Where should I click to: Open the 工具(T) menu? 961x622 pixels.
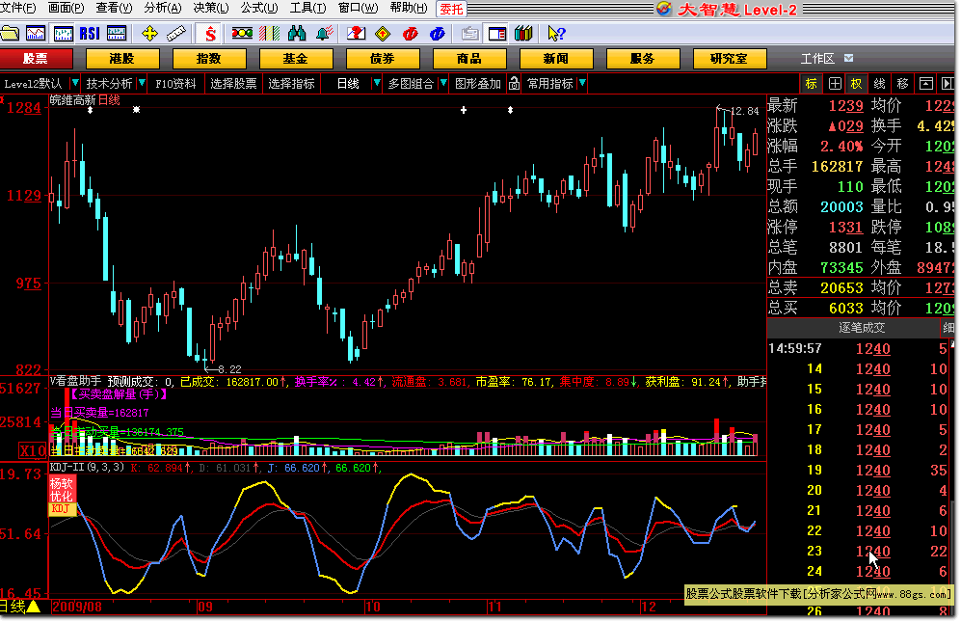(307, 8)
